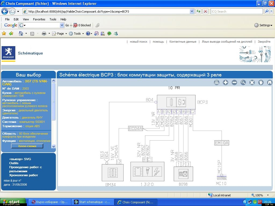Image resolution: width=275 pixels, height=206 pixels.
Task: Open the binoculars search tool
Action: 270,82
